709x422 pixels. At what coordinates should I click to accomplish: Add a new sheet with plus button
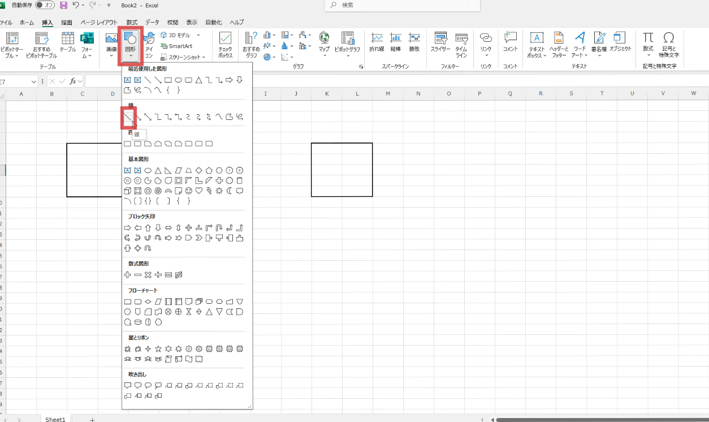(92, 420)
